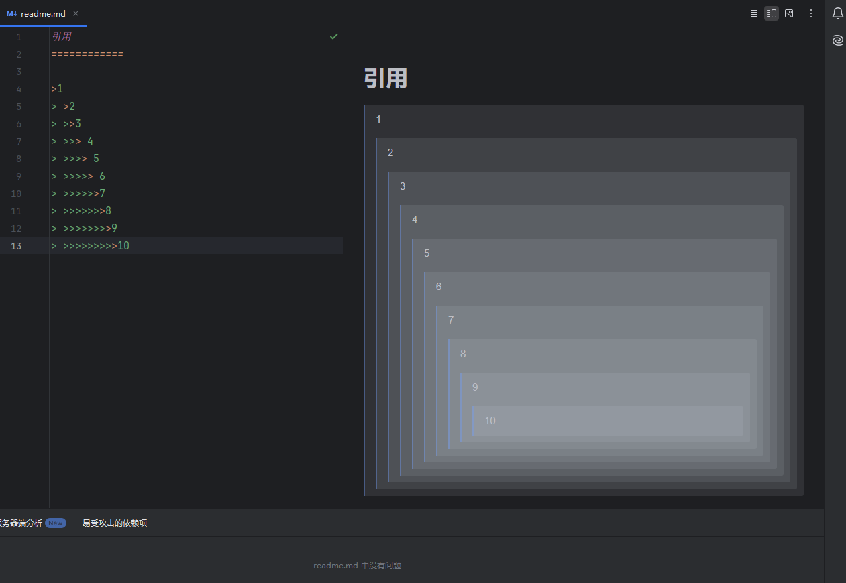
Task: Click the 引用 heading in the preview
Action: tap(385, 79)
